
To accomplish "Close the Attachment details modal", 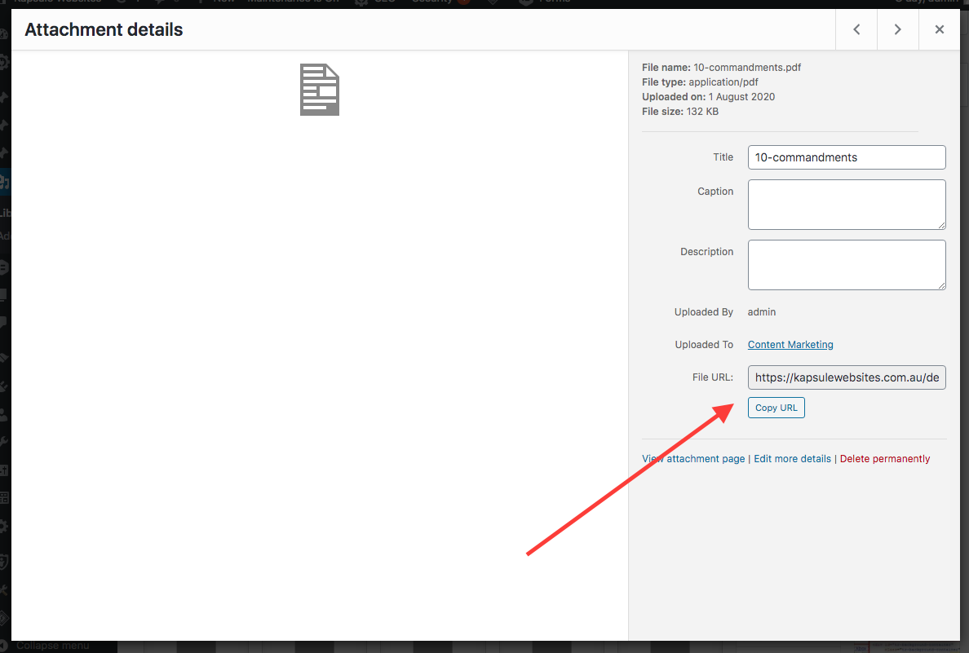I will [939, 29].
